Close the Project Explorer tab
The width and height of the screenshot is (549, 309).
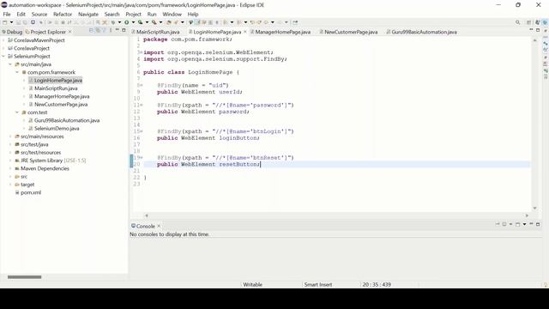[70, 32]
